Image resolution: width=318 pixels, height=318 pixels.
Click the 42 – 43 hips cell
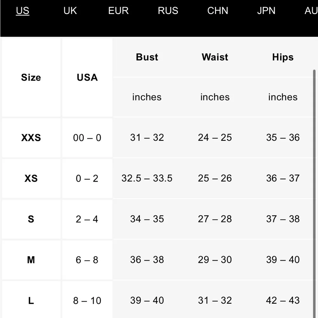[283, 301]
